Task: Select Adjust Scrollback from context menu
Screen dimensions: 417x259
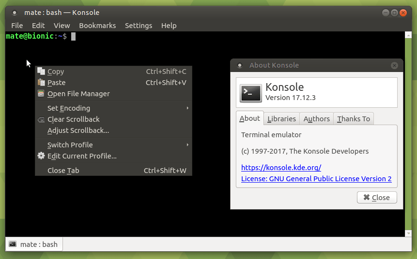Action: pos(78,130)
